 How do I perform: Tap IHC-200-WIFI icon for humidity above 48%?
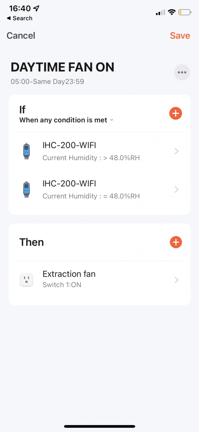(x=26, y=151)
